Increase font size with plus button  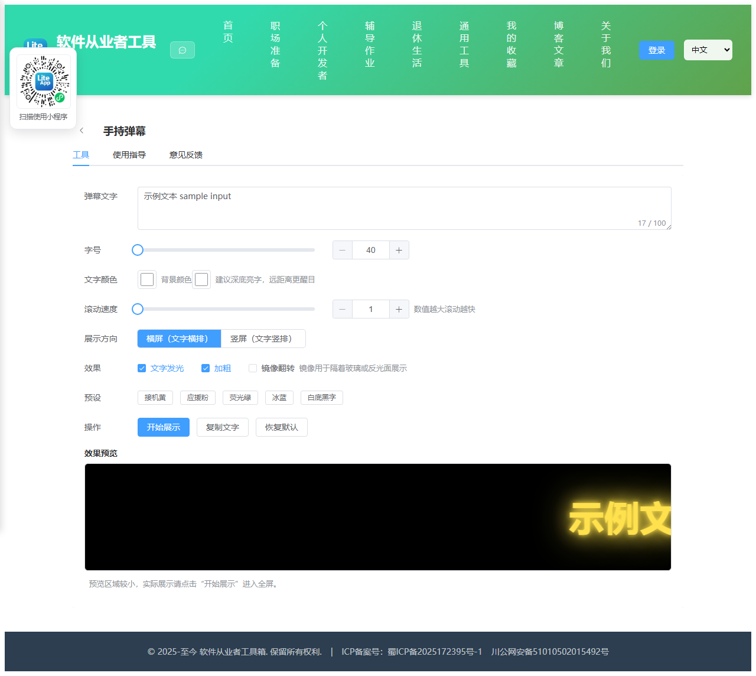pyautogui.click(x=399, y=250)
